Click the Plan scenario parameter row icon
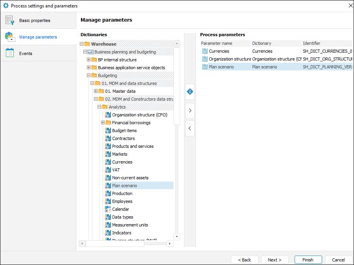The width and height of the screenshot is (354, 265). [x=205, y=67]
